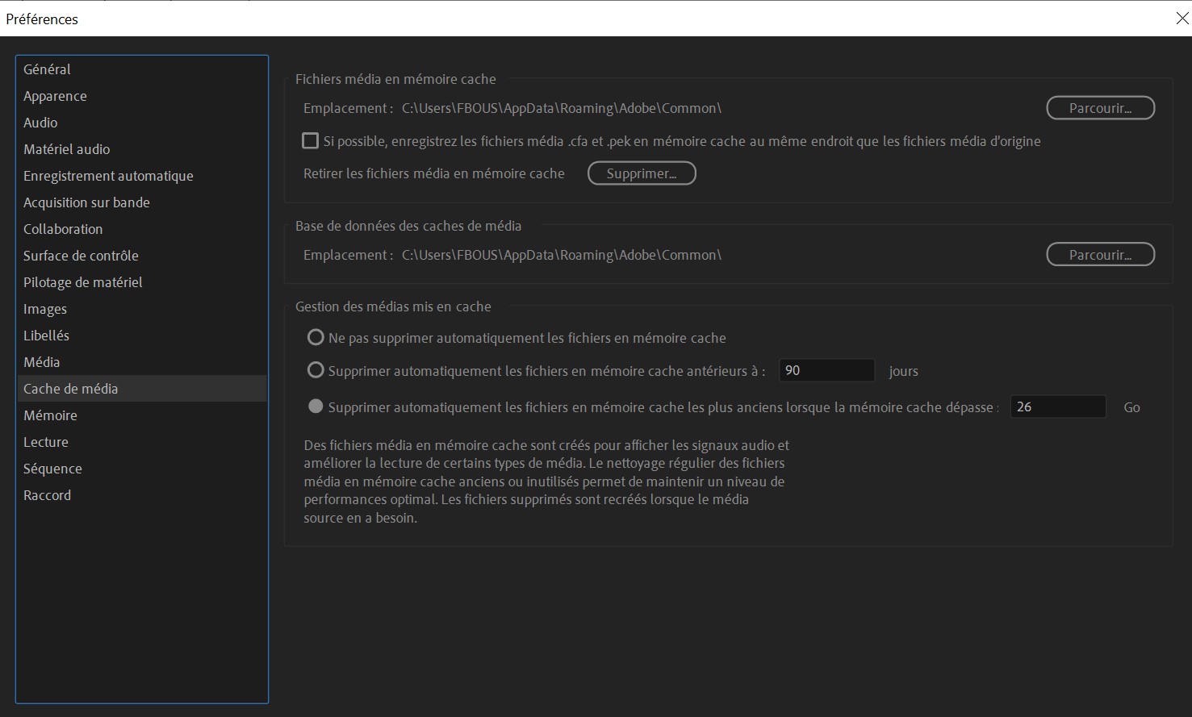This screenshot has height=717, width=1192.
Task: Open the Collaboration preferences section
Action: tap(63, 229)
